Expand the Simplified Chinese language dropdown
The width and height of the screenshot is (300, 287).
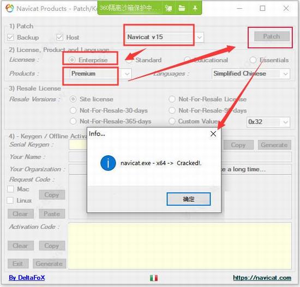point(285,74)
